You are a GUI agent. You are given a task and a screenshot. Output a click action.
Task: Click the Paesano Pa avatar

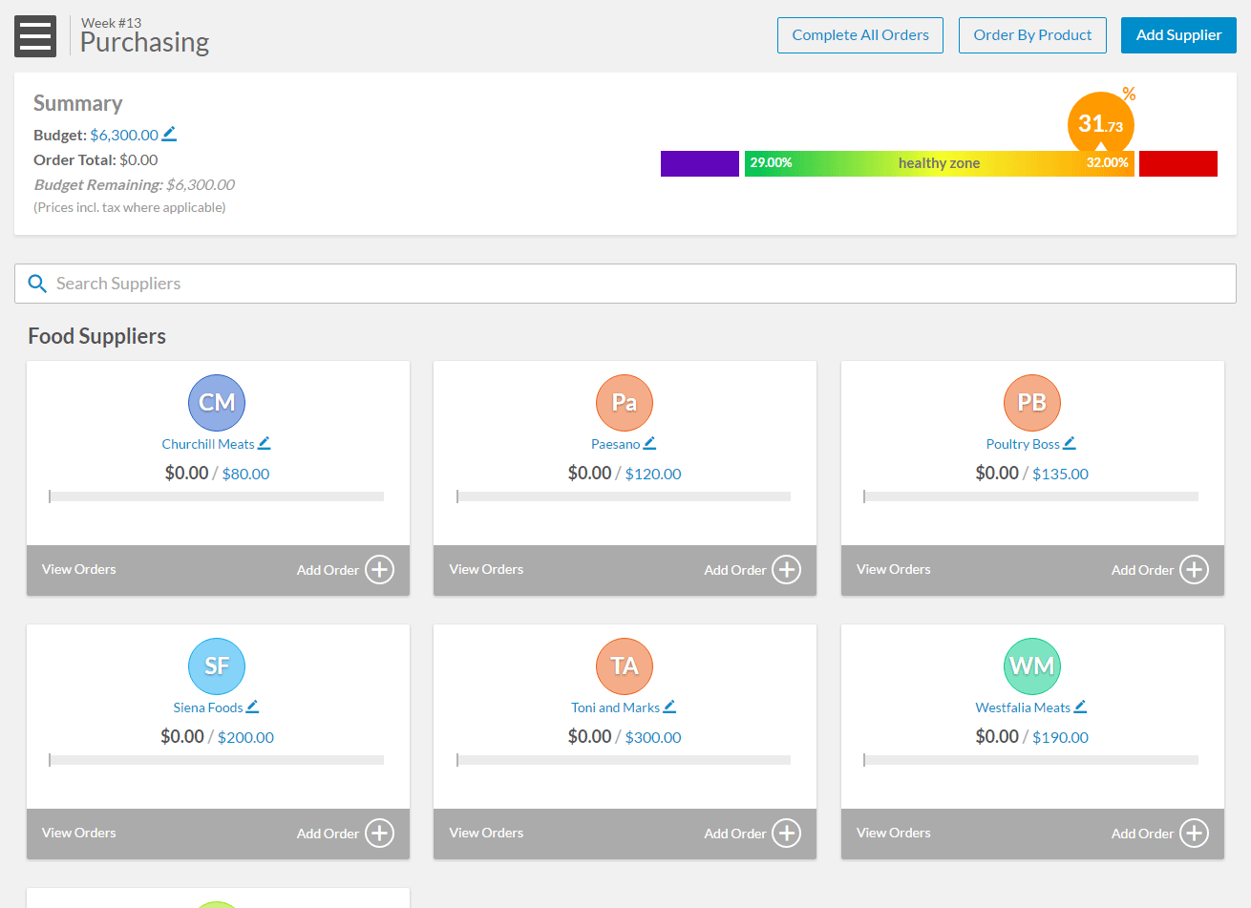point(625,403)
